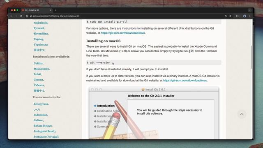Switch to Русский translation
The height and width of the screenshot is (148, 263).
39,28
